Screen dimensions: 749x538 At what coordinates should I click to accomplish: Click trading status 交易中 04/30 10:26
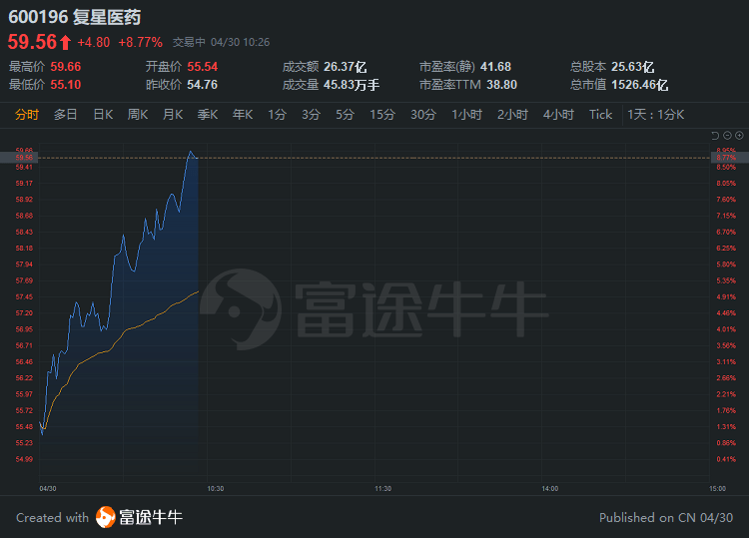[x=221, y=43]
